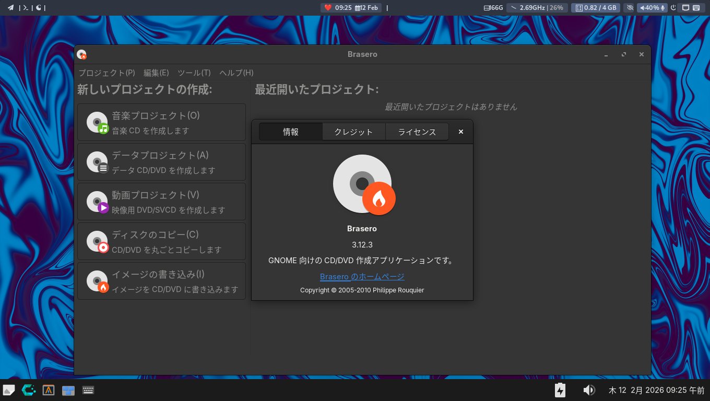Click the Brasero disc-and-flame logo in the about dialog

coord(364,184)
